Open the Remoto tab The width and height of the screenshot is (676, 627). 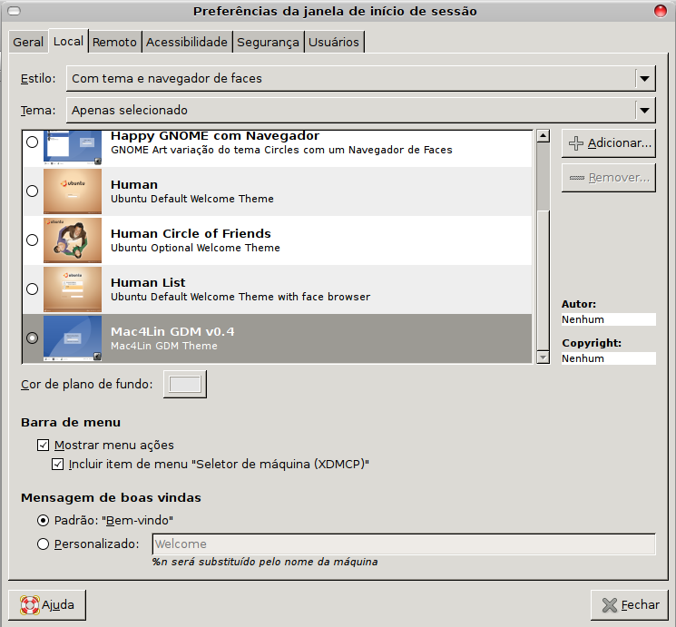click(x=114, y=42)
